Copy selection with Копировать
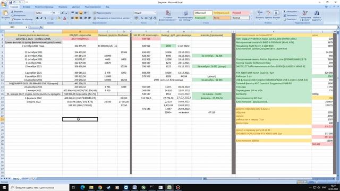 click(x=18, y=15)
